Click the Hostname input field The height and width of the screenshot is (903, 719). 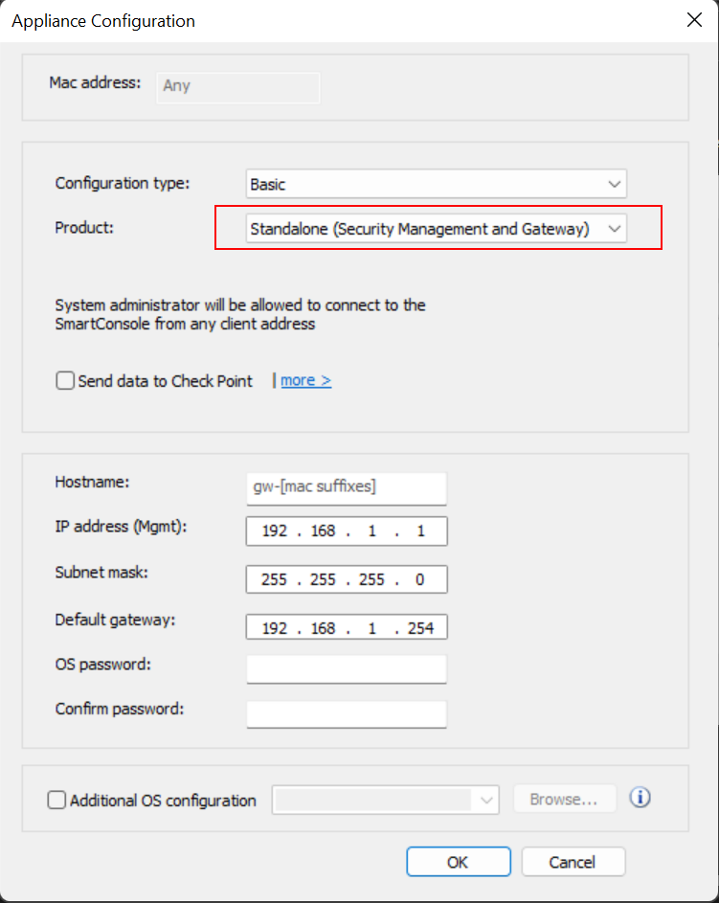click(x=346, y=487)
